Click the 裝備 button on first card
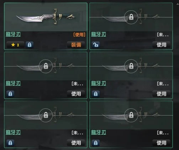179x150 pixels. click(76, 45)
